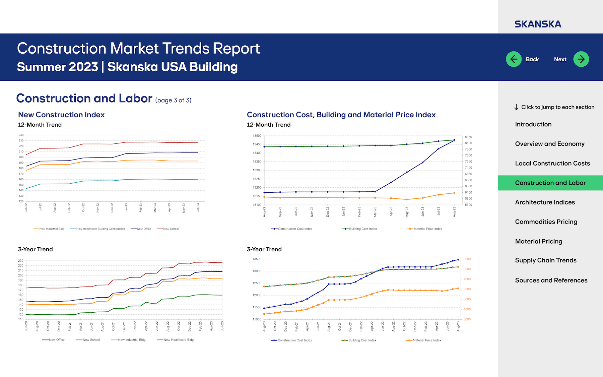Click 'New Industrial Bldg' legend in 3-year chart

(128, 340)
